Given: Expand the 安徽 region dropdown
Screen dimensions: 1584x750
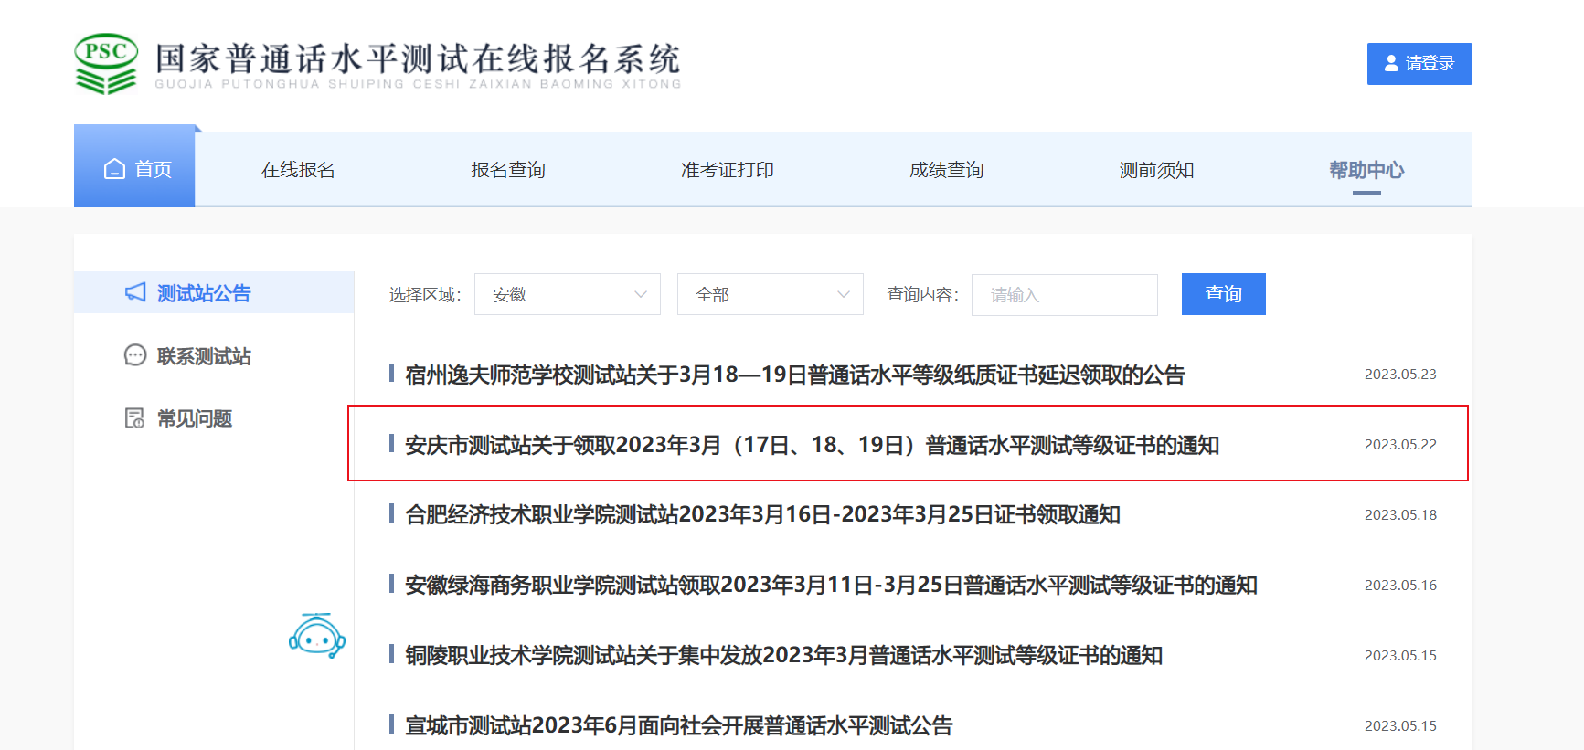Looking at the screenshot, I should coord(568,294).
